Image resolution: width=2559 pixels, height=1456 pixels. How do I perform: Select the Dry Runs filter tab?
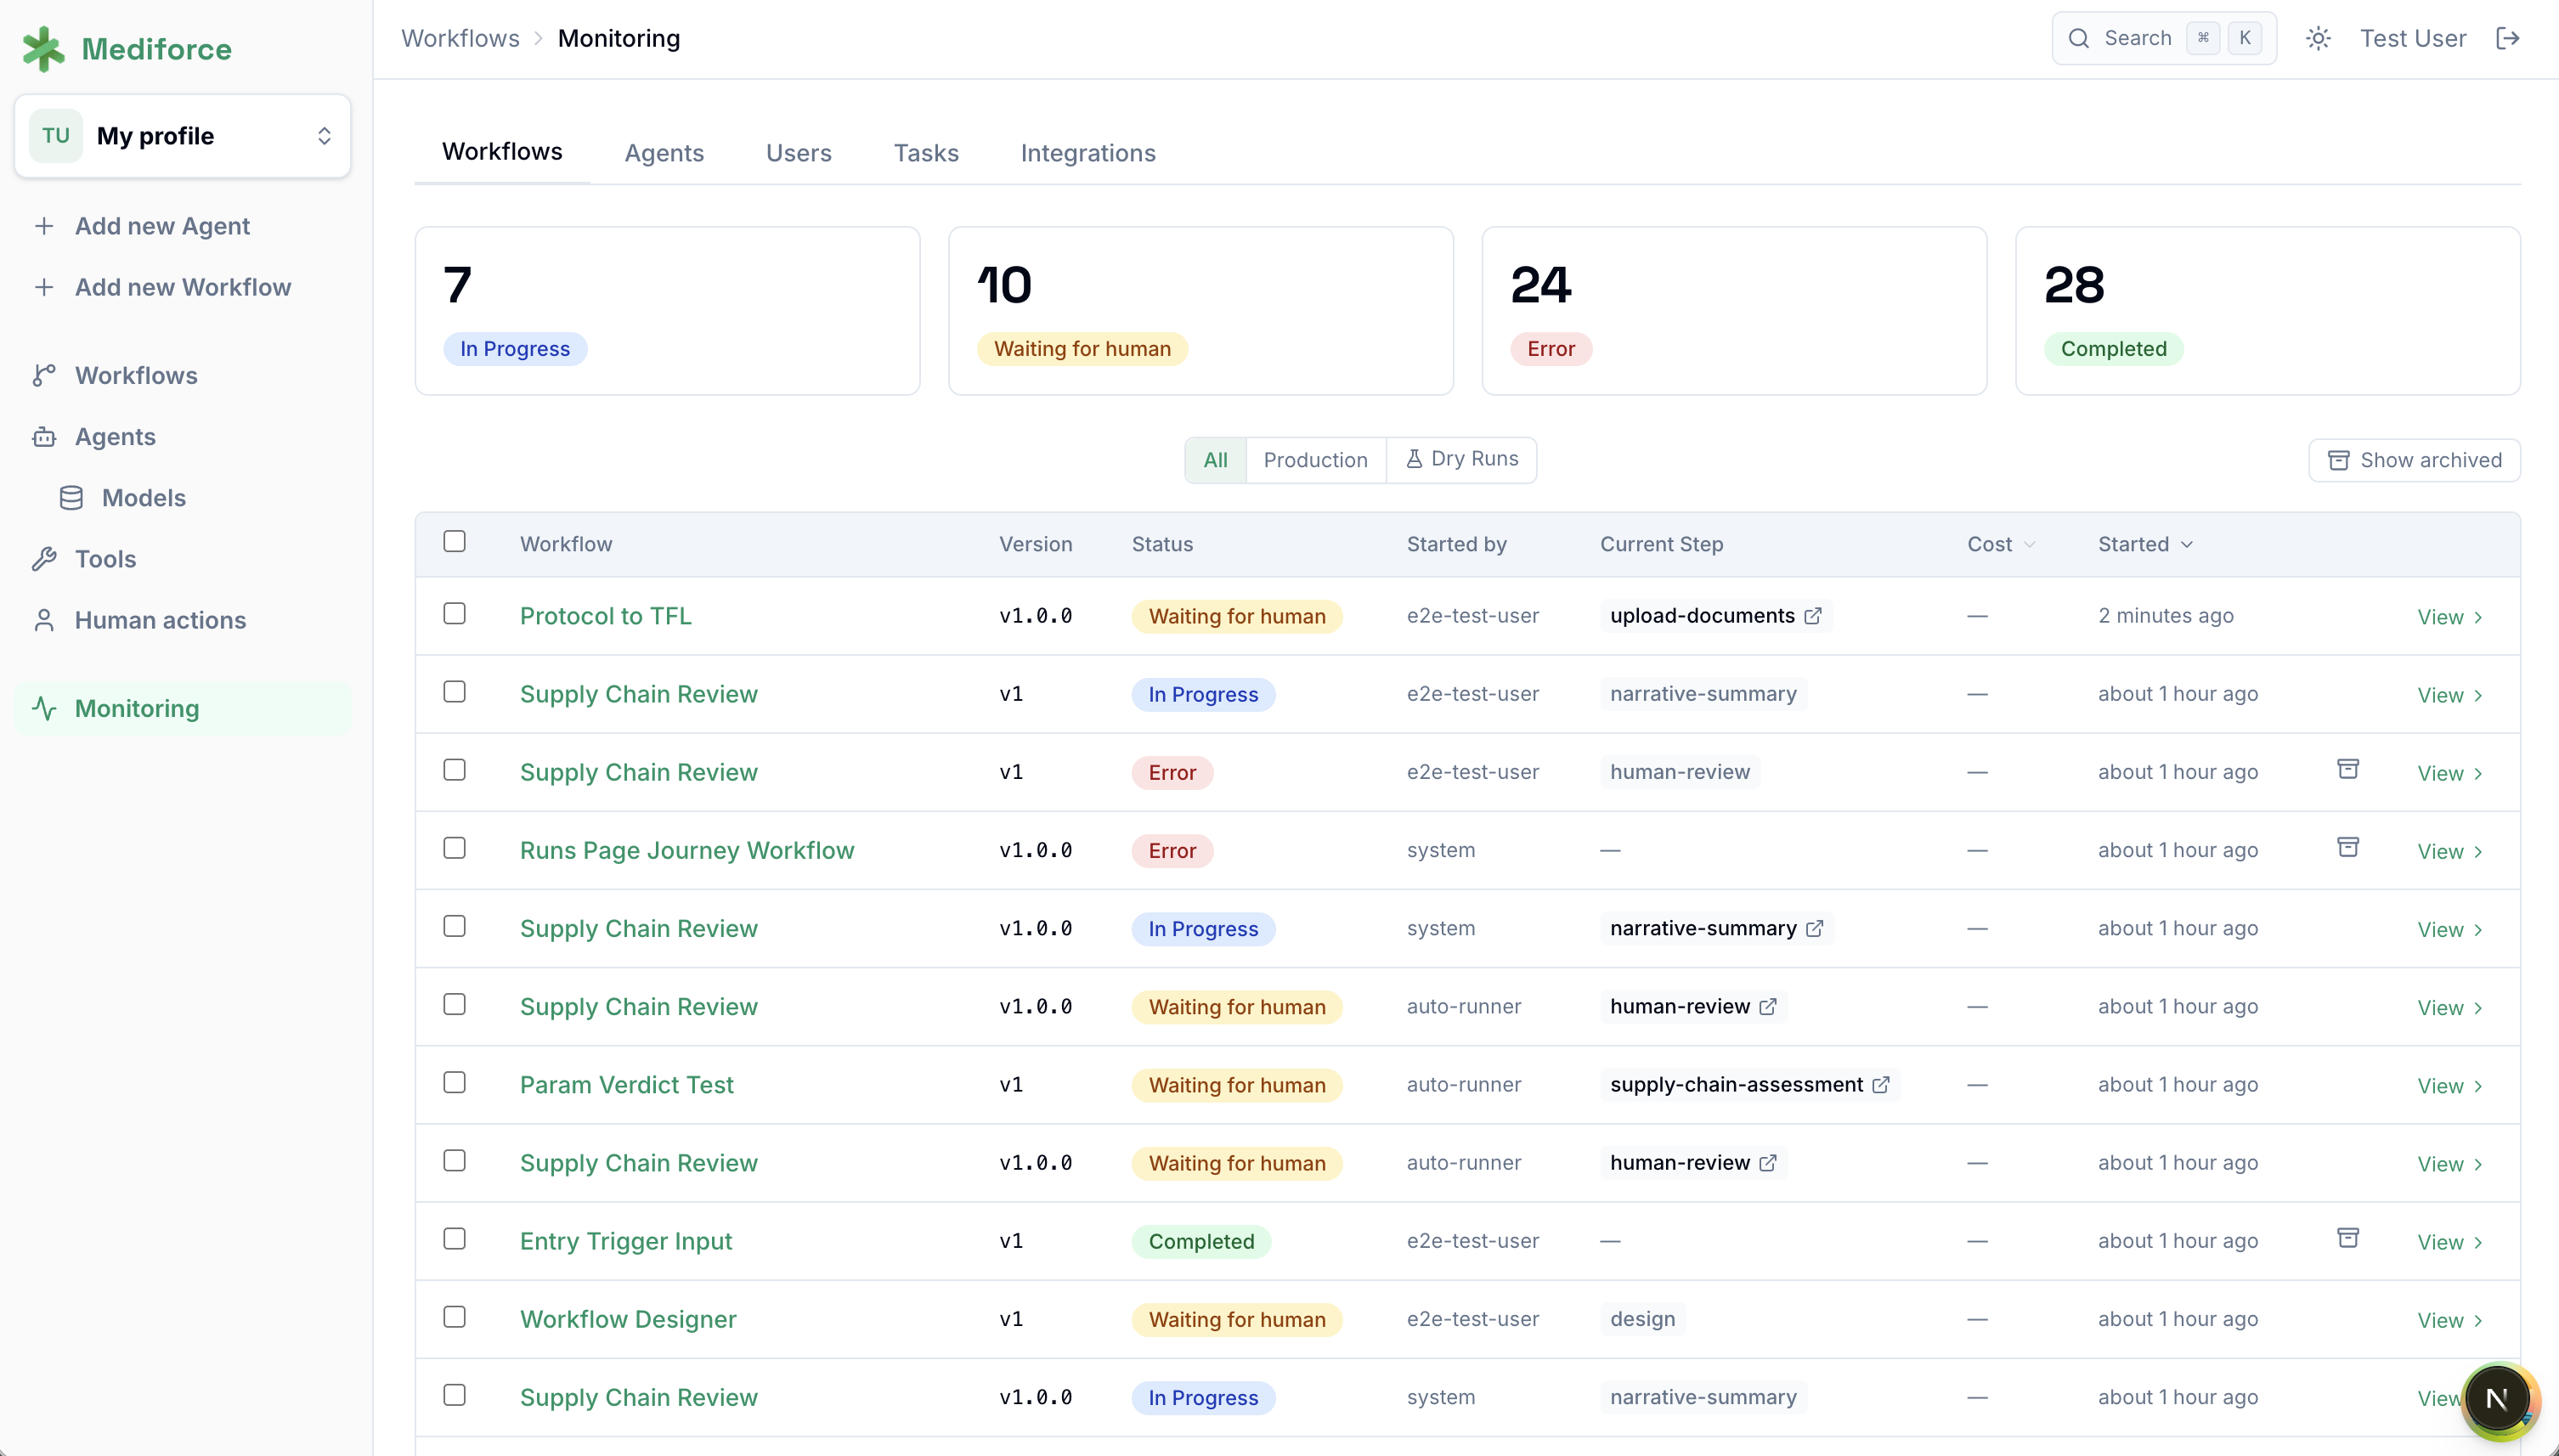point(1461,460)
